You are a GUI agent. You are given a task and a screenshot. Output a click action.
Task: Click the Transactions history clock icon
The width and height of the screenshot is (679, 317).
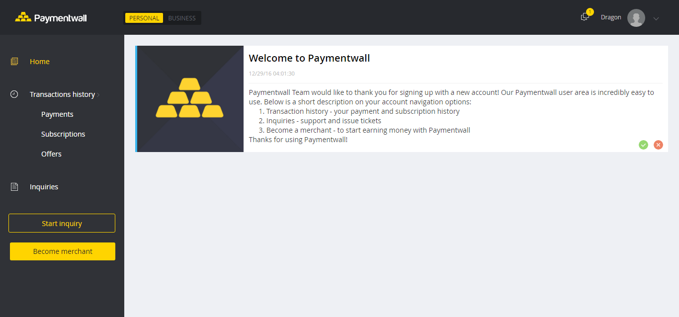(x=14, y=94)
